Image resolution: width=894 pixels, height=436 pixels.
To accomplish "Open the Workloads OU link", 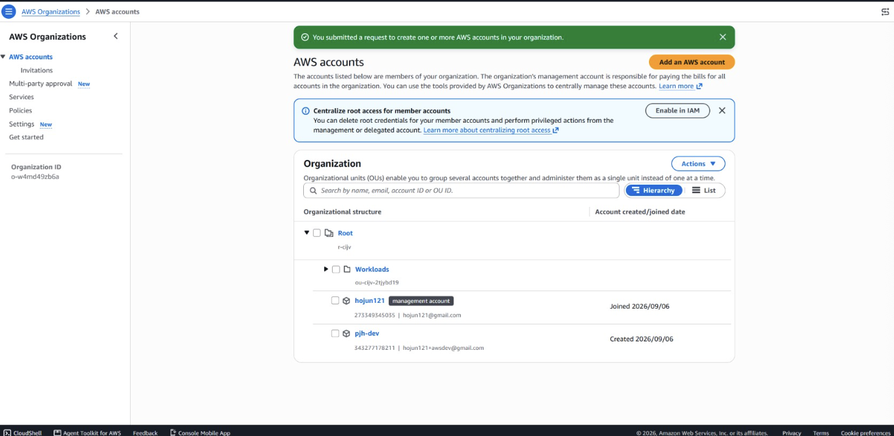I will (372, 270).
